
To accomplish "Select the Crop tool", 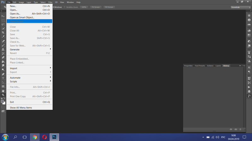I will click(x=3, y=33).
